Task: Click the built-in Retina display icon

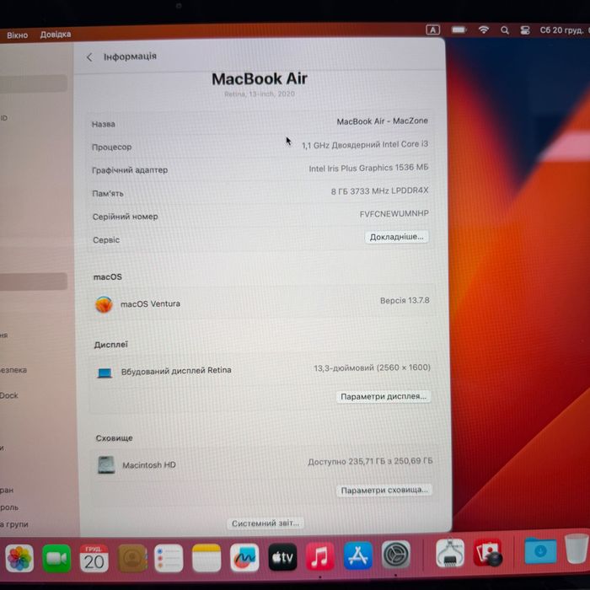Action: [105, 373]
